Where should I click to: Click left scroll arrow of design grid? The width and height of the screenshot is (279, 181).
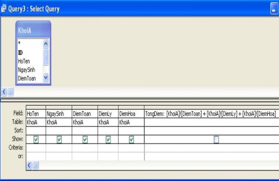(29, 165)
